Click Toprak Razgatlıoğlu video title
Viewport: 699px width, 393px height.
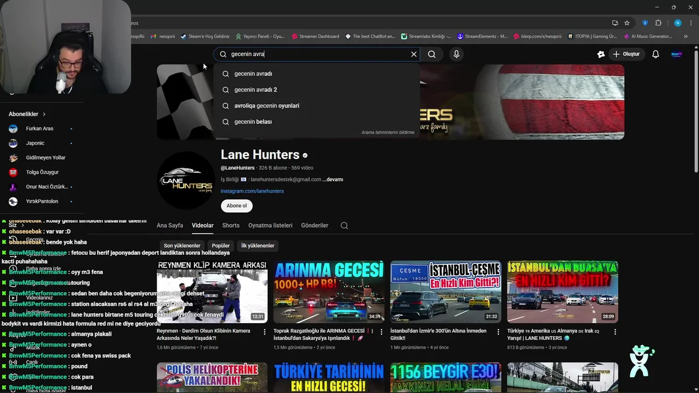pos(323,334)
